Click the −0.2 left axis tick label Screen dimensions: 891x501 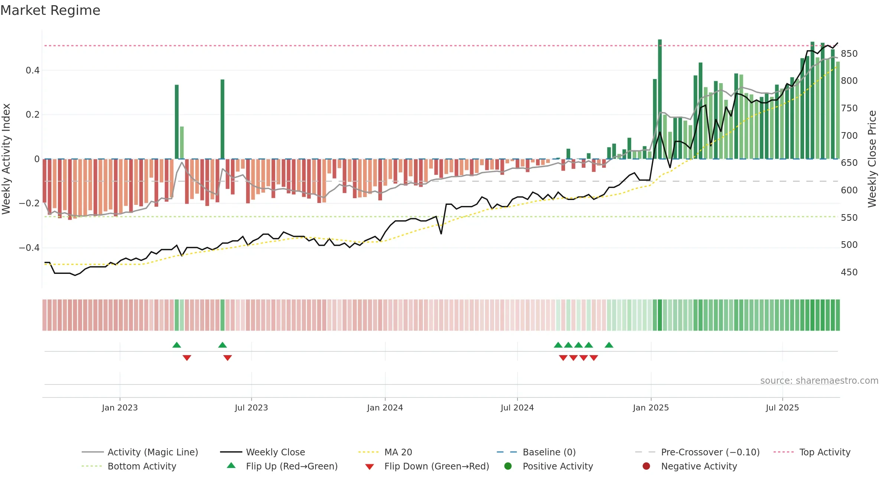point(29,203)
